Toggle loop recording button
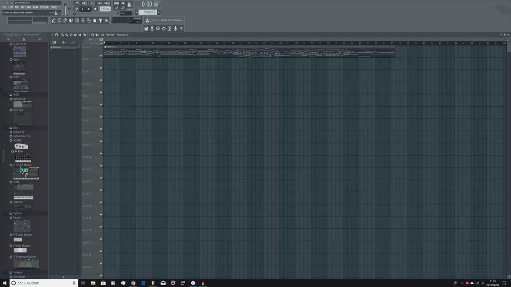 [x=107, y=3]
